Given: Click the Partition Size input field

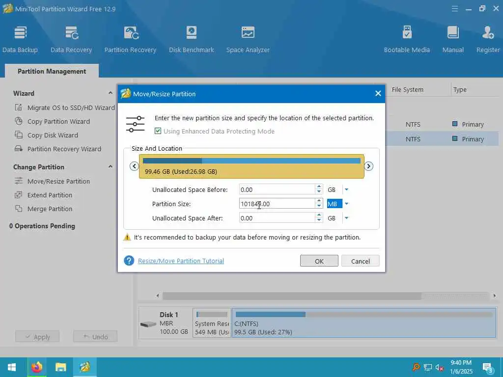Looking at the screenshot, I should 277,204.
